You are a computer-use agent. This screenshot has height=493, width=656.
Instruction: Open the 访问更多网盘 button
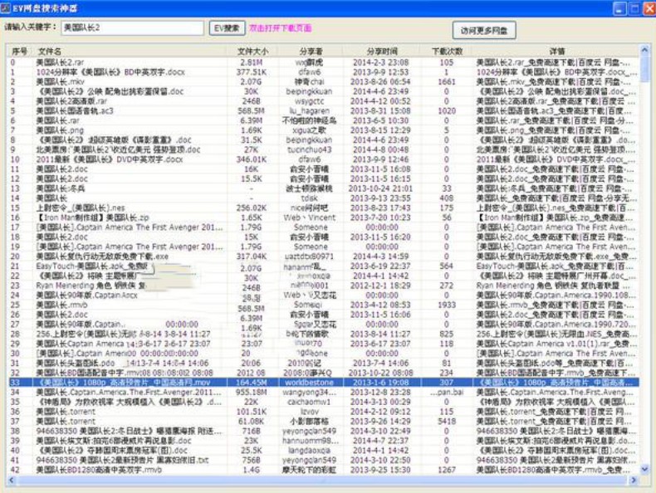[484, 31]
